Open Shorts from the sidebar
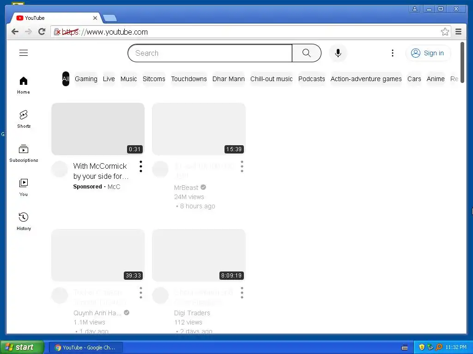473x354 pixels. click(x=24, y=119)
